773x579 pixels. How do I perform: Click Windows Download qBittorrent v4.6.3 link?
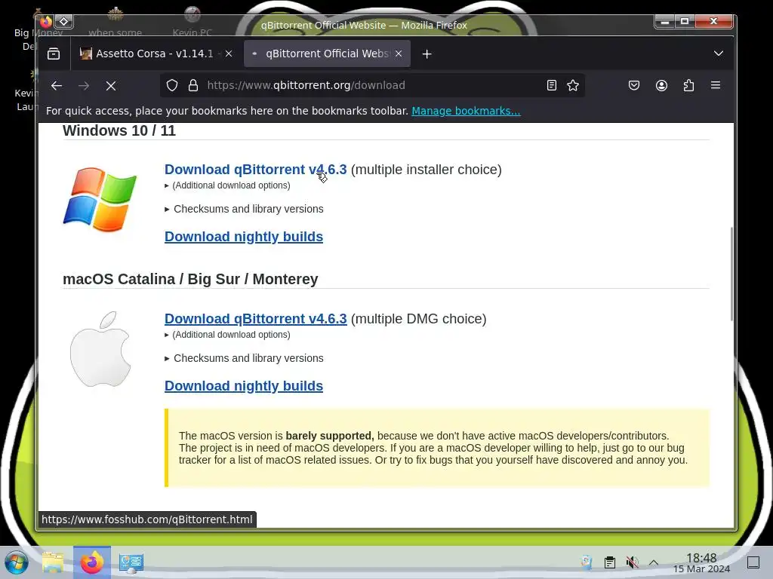[255, 170]
